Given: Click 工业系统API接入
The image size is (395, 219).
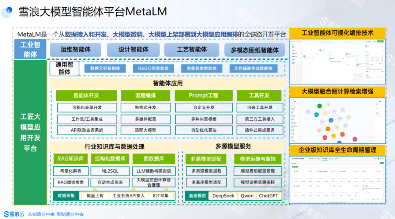Looking at the screenshot, I should pos(128,196).
